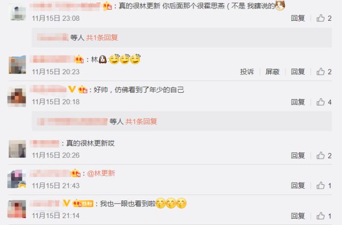Open avatar of the 21:43 commenter

[17, 179]
